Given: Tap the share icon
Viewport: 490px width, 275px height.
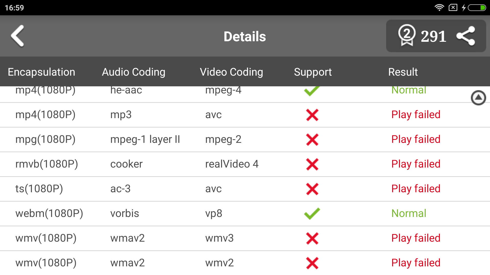Looking at the screenshot, I should 465,36.
